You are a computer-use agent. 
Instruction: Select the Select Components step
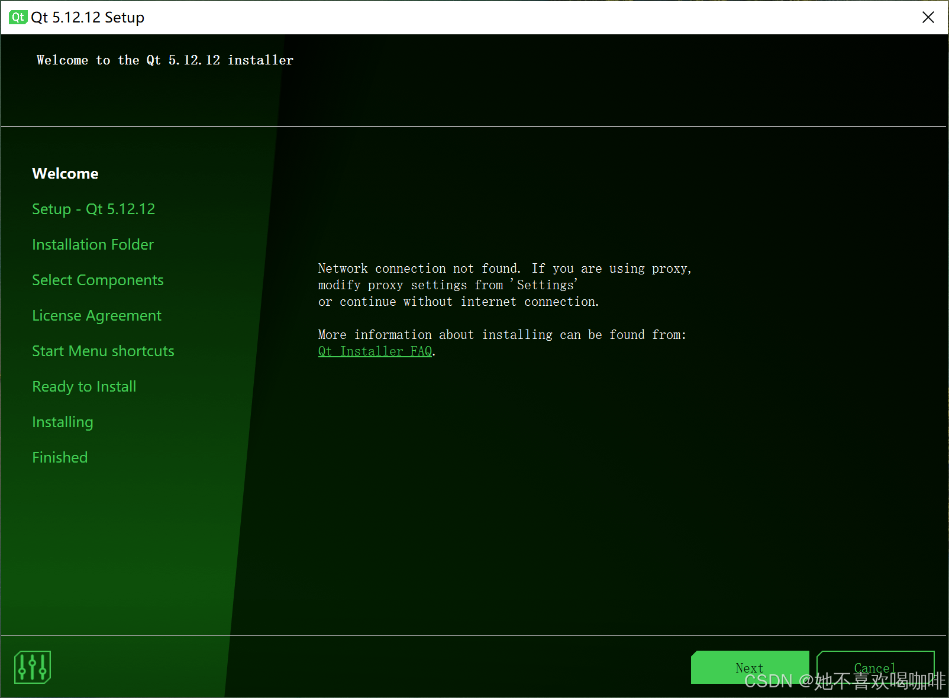[x=98, y=280]
